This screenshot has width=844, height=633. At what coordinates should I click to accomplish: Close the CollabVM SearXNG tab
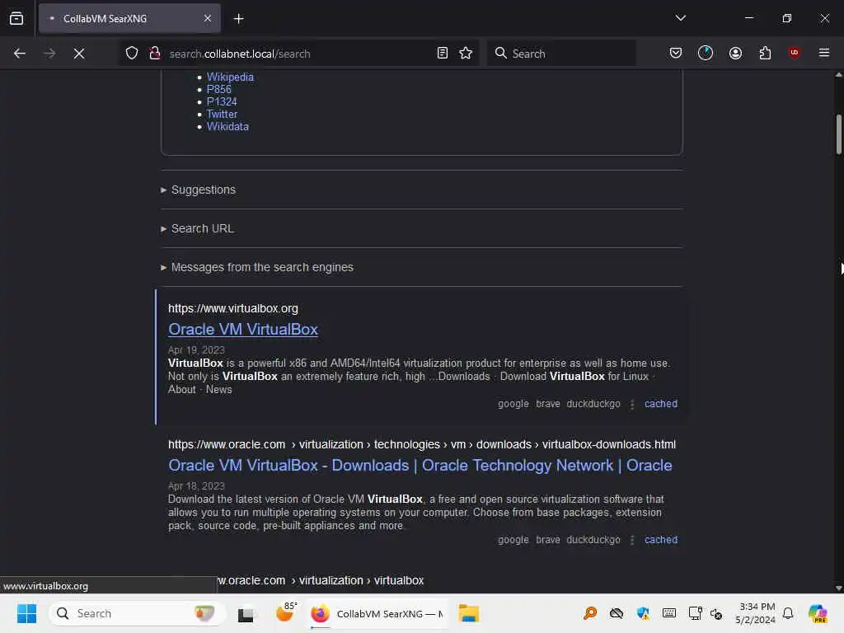(207, 19)
